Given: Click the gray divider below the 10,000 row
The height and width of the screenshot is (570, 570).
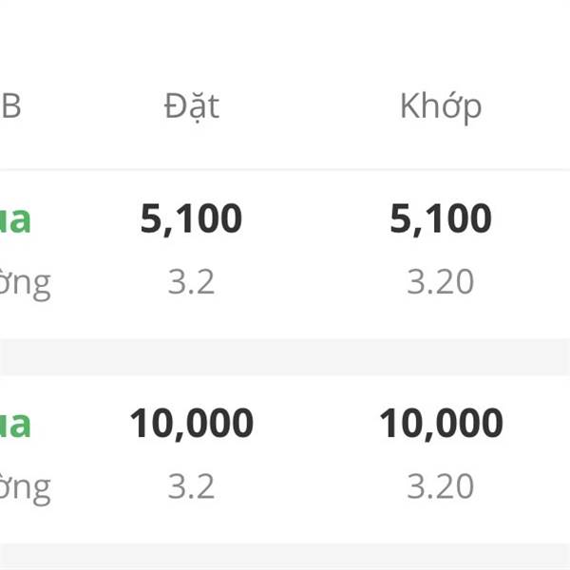Looking at the screenshot, I should 285,557.
